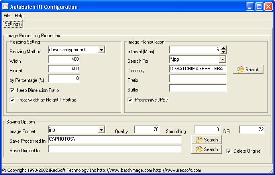Maximize the AutoBatch It! Configuration window
This screenshot has width=275, height=175.
[259, 7]
